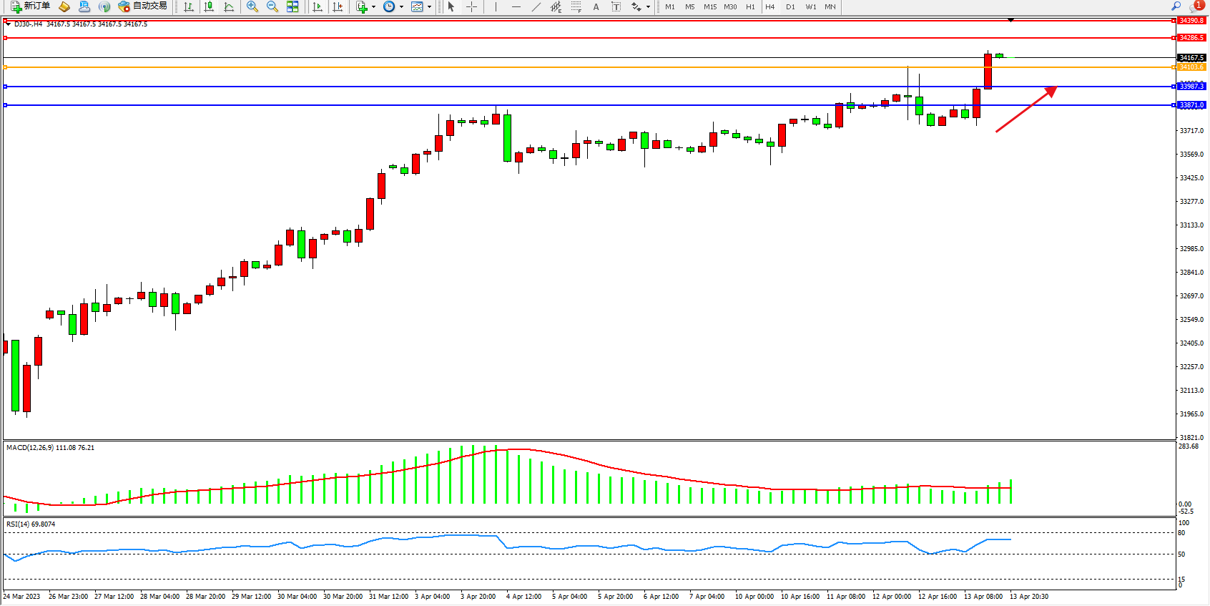
Task: Select the trendline drawing tool
Action: 536,6
